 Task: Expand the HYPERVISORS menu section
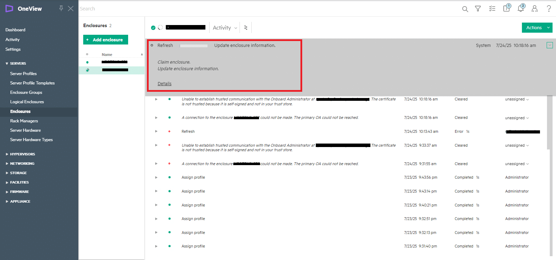coord(7,154)
